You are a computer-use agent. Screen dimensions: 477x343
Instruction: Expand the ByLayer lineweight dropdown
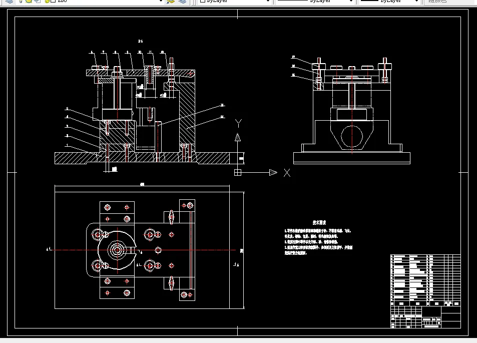click(416, 1)
